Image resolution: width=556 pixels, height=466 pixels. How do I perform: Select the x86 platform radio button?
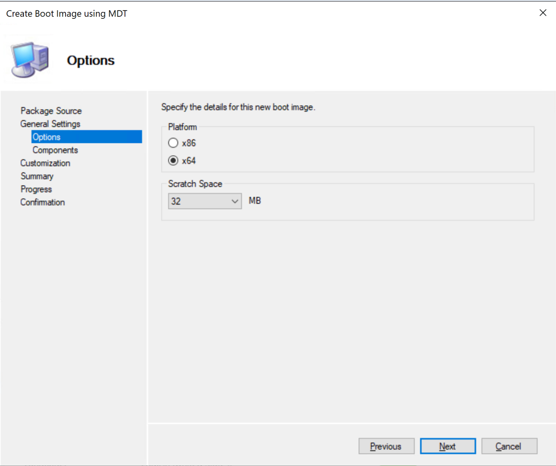point(173,143)
